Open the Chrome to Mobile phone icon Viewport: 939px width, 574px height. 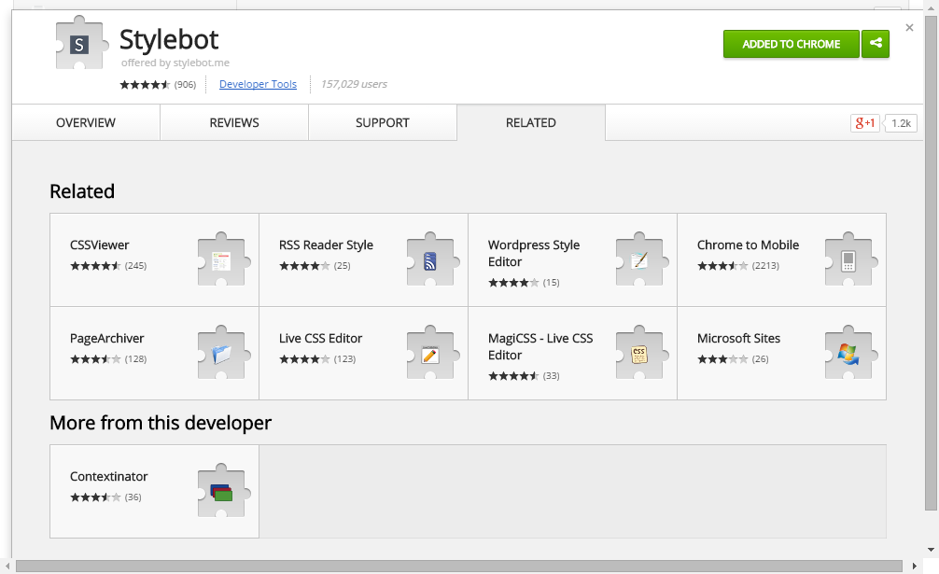coord(851,259)
